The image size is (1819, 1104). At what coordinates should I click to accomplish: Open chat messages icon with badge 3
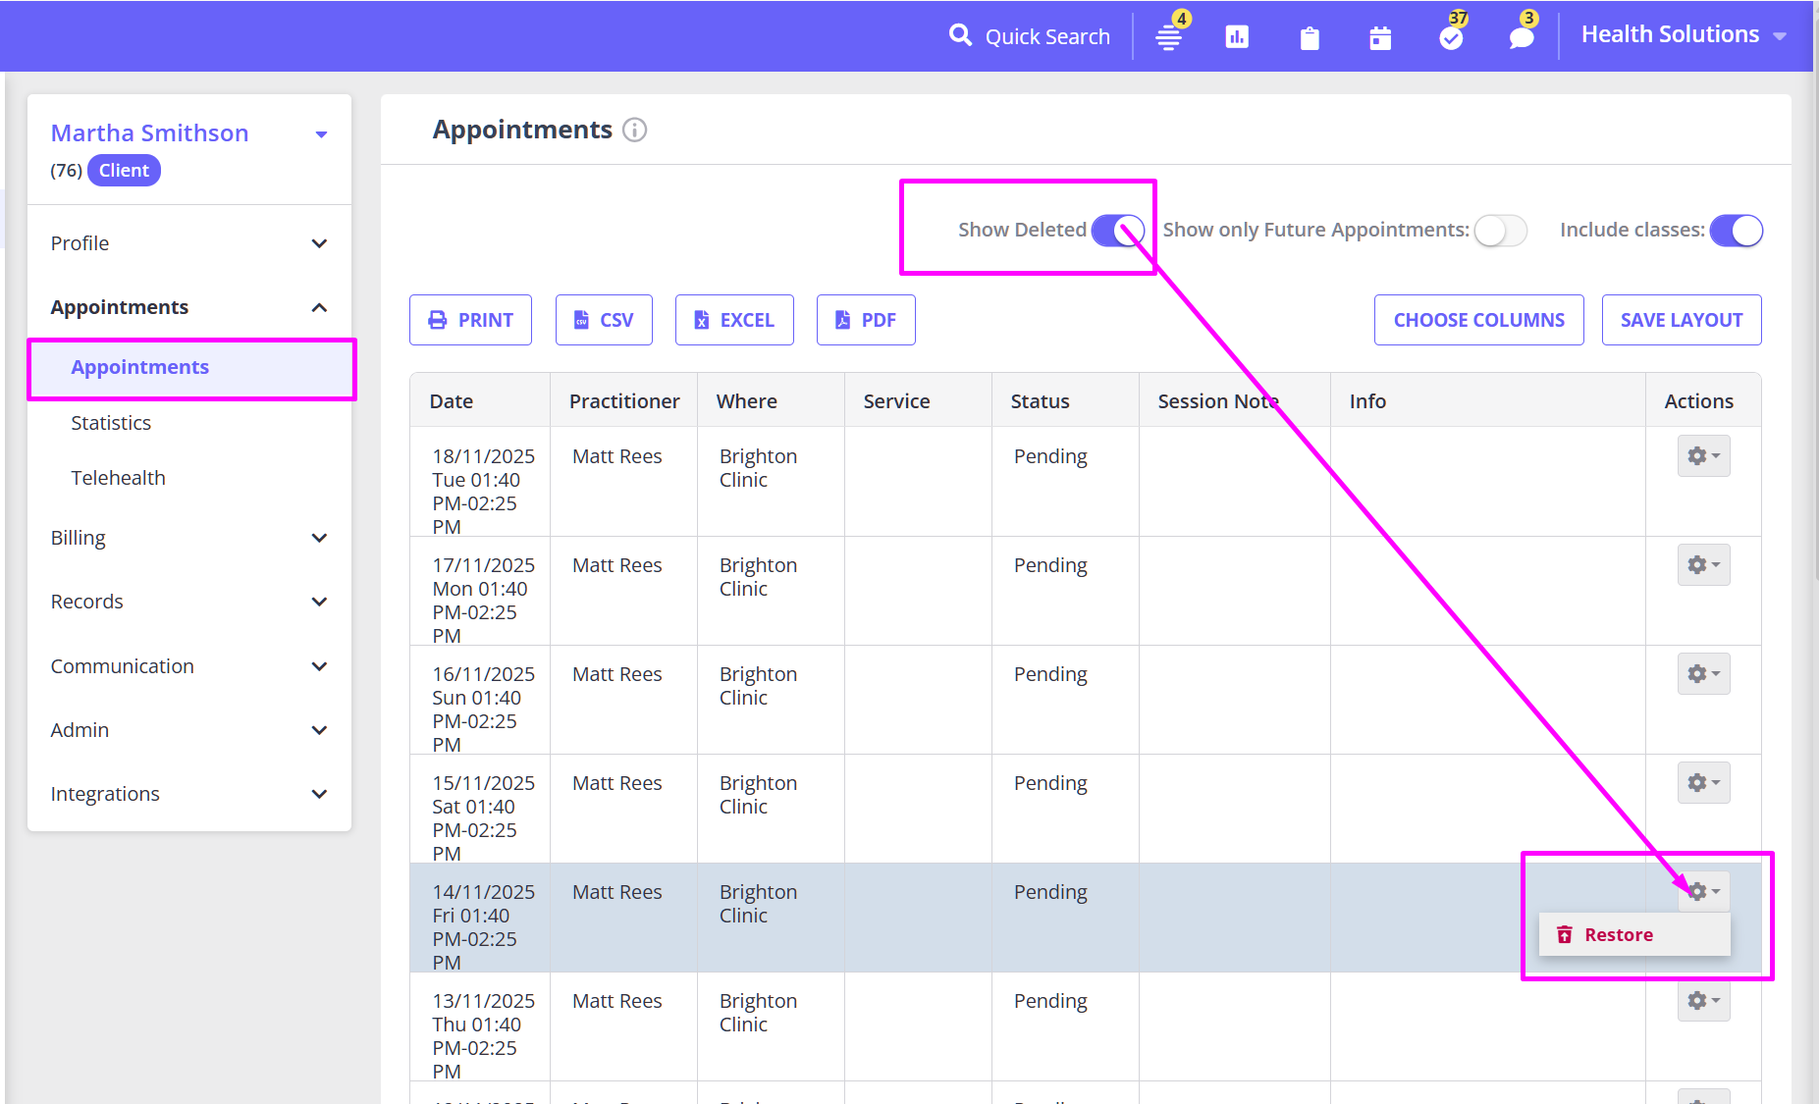pos(1522,37)
